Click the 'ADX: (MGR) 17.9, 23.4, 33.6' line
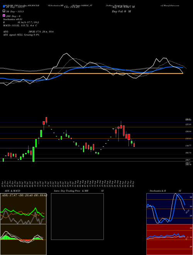 point(29,32)
